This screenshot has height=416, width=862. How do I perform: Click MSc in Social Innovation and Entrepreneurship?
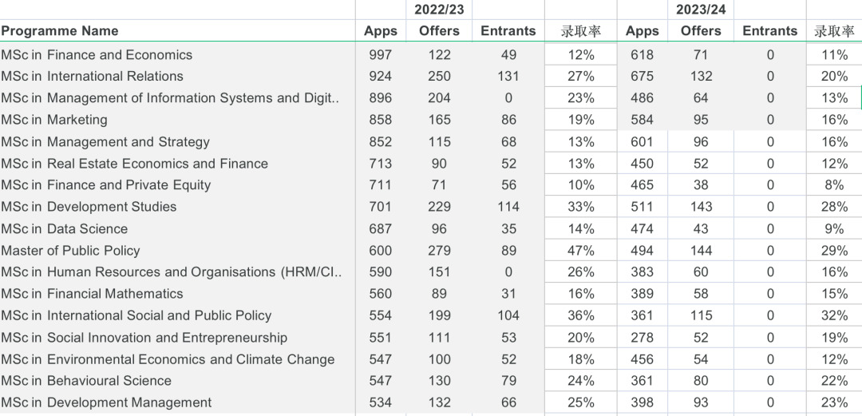point(144,338)
